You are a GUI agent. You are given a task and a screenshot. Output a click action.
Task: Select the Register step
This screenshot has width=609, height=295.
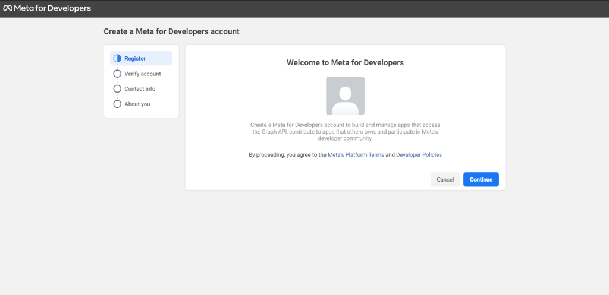[x=141, y=59]
